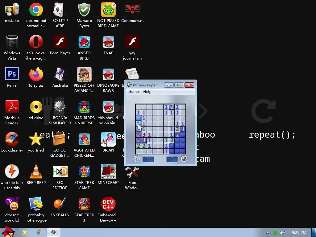Select the 'you tried' gold star icon
Viewport: 316px width, 237px height.
(36, 142)
